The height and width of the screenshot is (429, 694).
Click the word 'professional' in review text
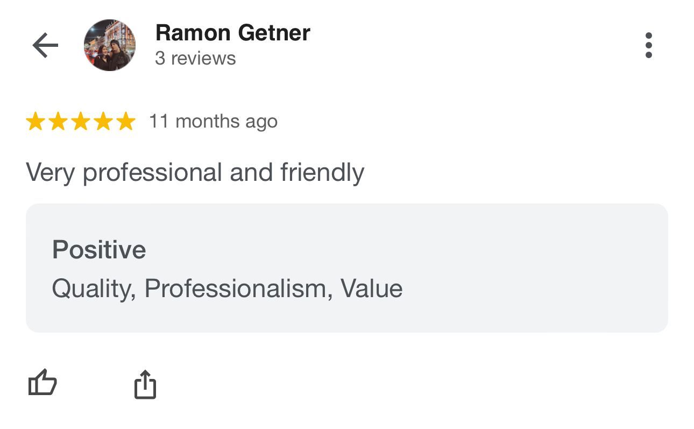coord(152,173)
